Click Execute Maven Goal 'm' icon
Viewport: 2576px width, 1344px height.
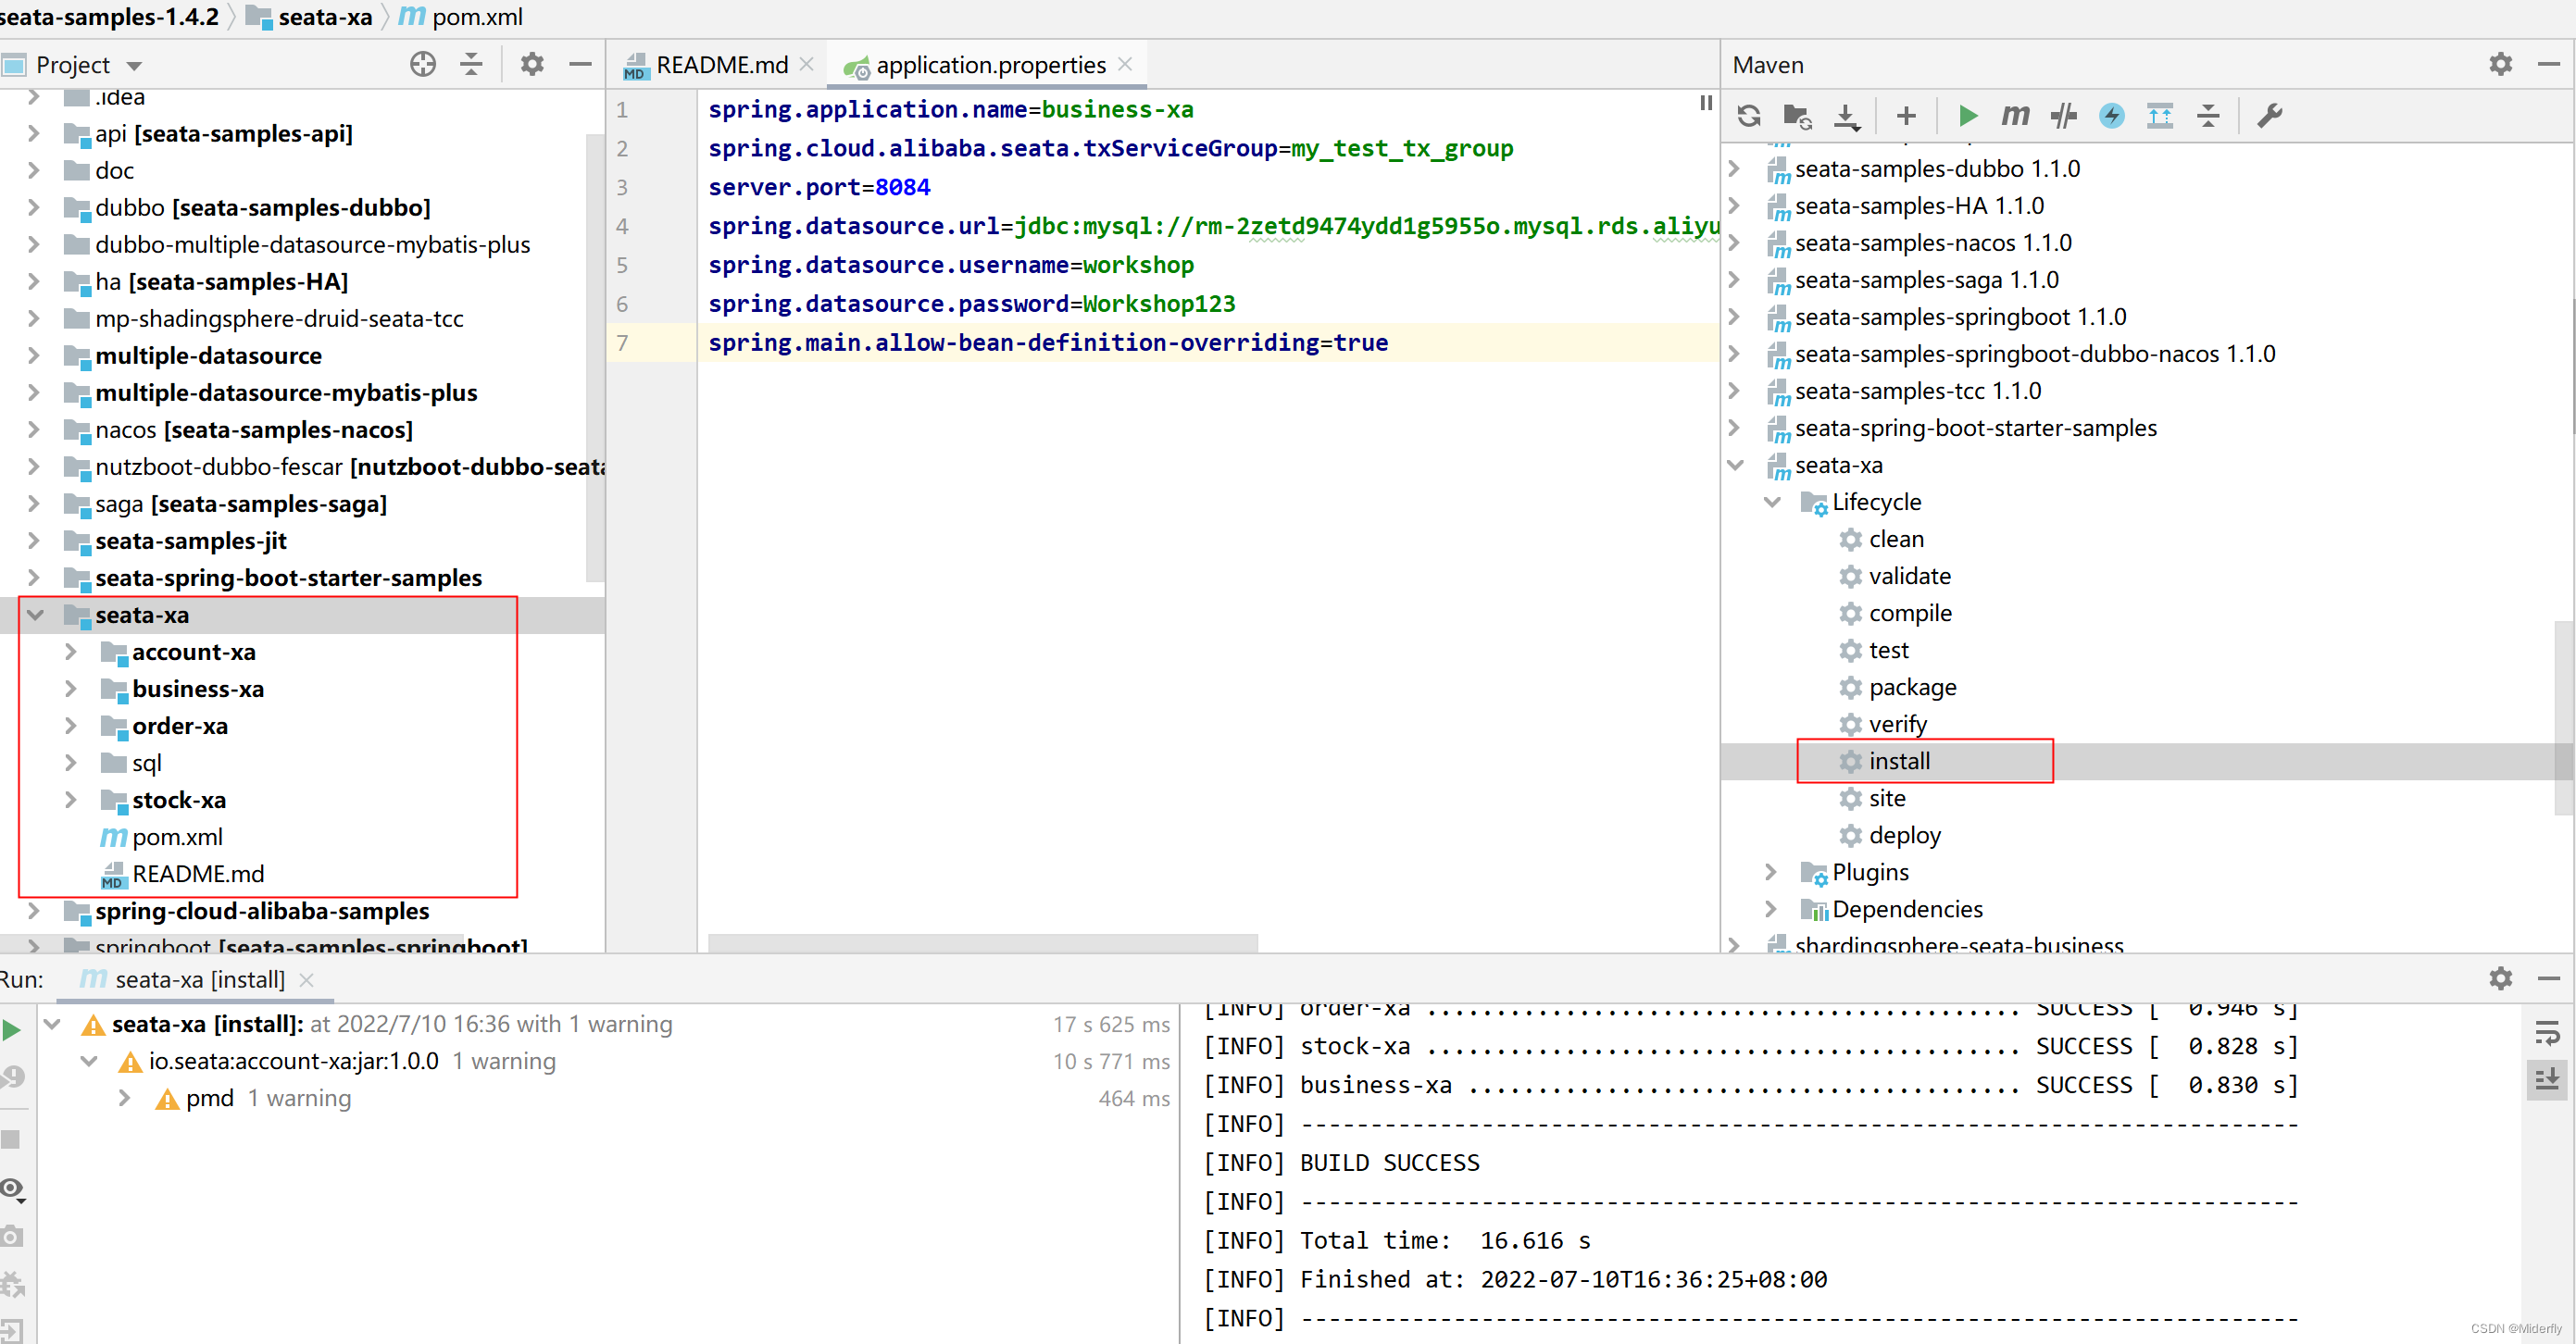point(2014,116)
